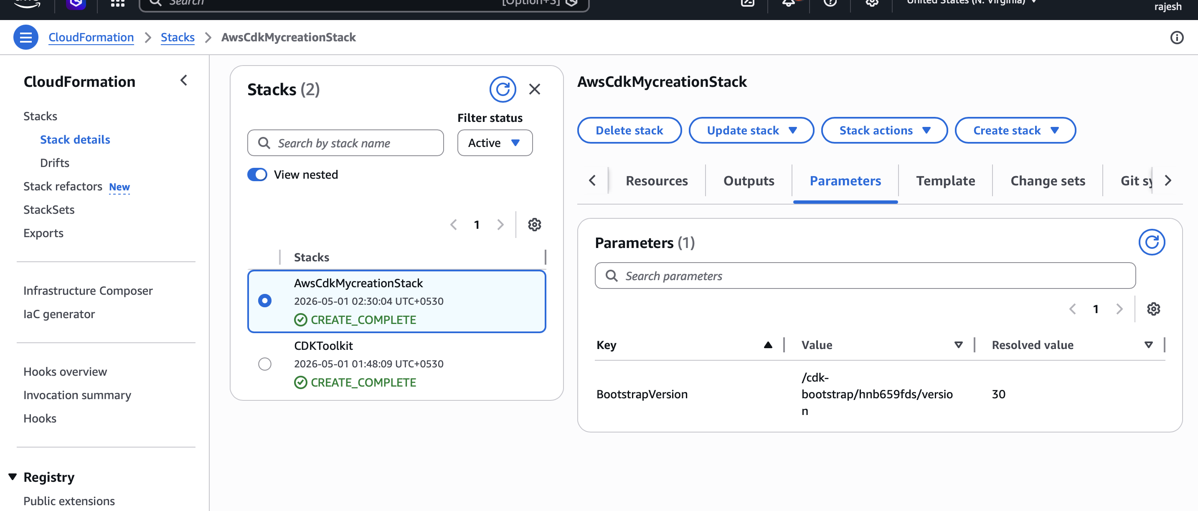The width and height of the screenshot is (1198, 511).
Task: Open Invocation summary in the sidebar
Action: tap(77, 395)
